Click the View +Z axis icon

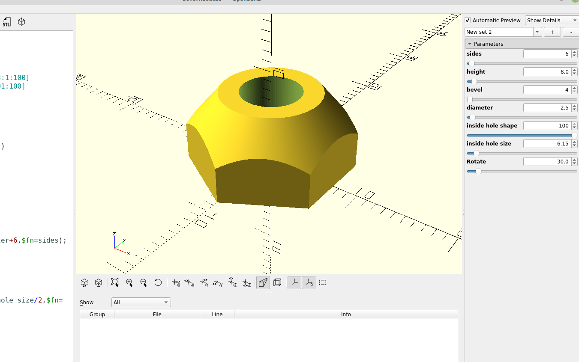point(233,282)
